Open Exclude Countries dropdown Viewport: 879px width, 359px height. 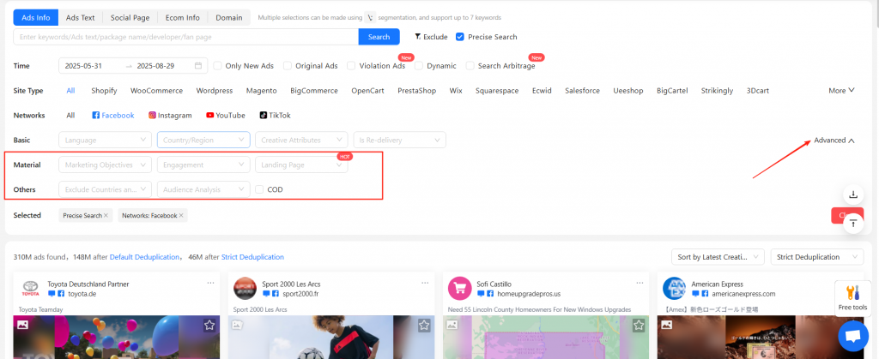click(x=105, y=189)
